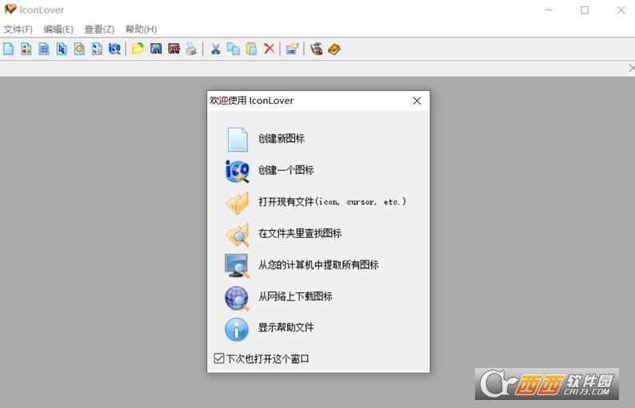The height and width of the screenshot is (408, 635).
Task: Close the 欢迎使用 IconLover dialog
Action: (x=417, y=101)
